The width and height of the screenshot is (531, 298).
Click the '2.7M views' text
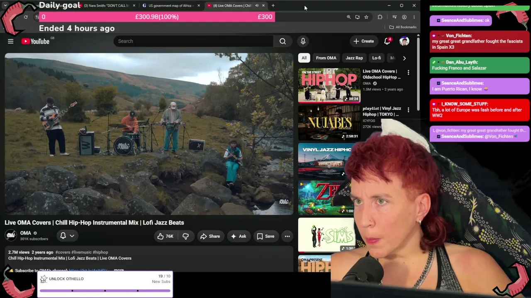coord(19,252)
